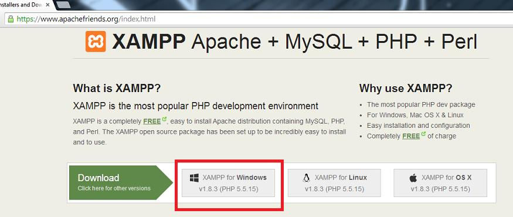This screenshot has width=513, height=217.
Task: Open the FREE link in the description paragraph
Action: 152,121
